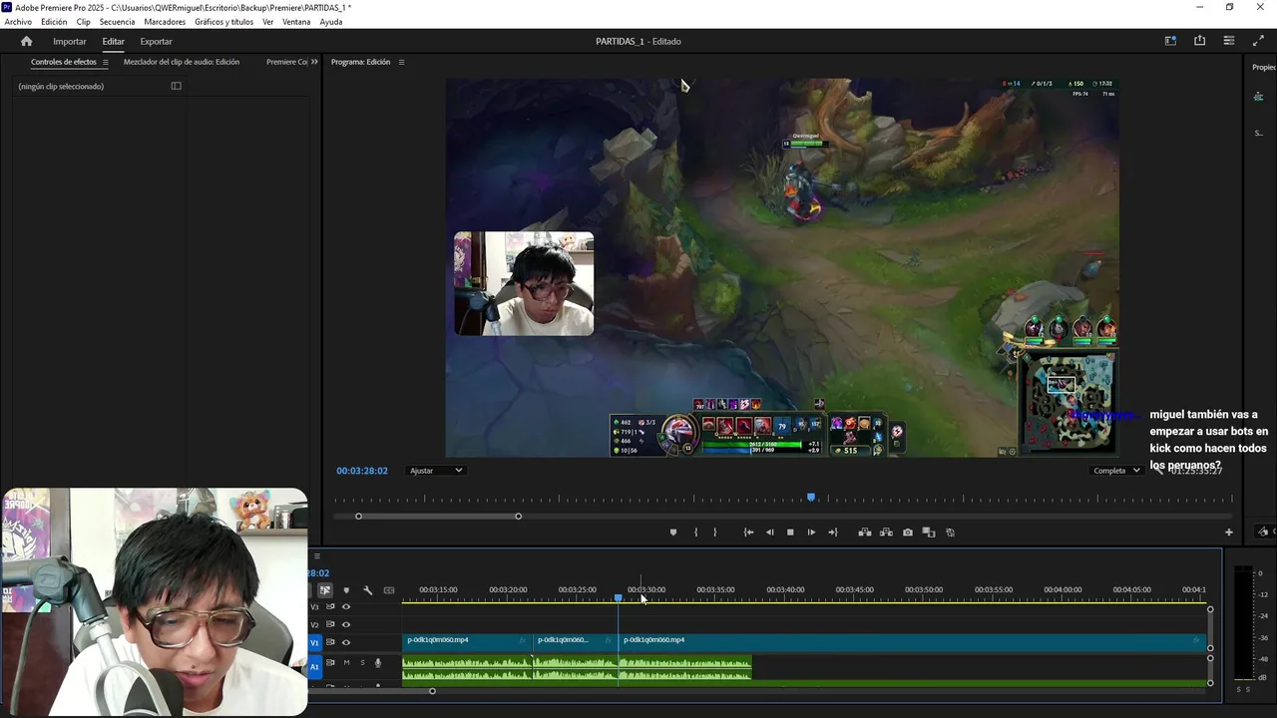Click the timeline horizontal zoom scrollbar handle
The image size is (1277, 718).
(432, 691)
